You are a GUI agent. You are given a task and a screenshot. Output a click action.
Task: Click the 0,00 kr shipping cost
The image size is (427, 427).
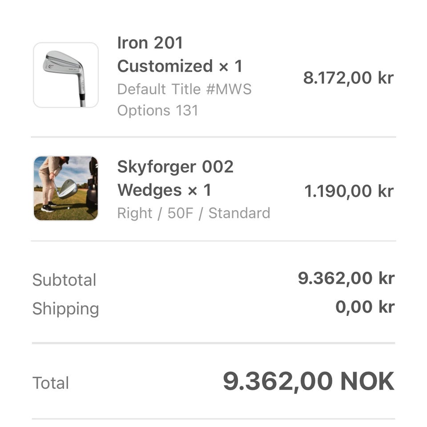(x=365, y=307)
